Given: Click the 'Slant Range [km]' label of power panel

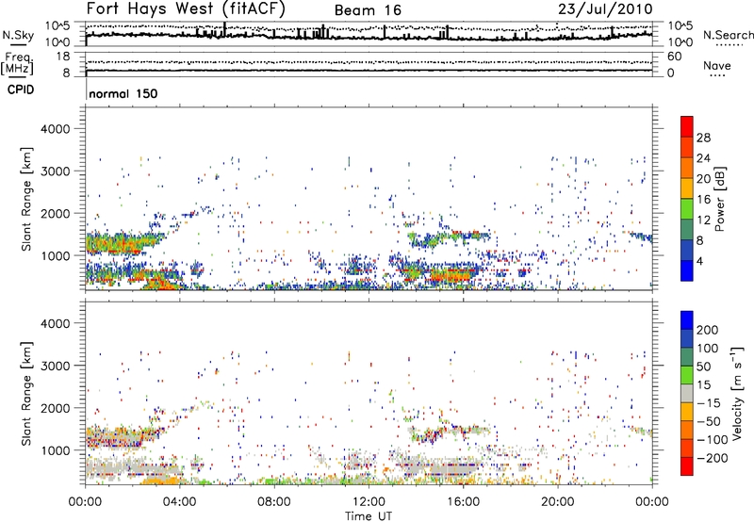Looking at the screenshot, I should tap(26, 199).
